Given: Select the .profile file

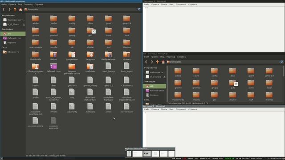Looking at the screenshot, I should tap(35, 94).
